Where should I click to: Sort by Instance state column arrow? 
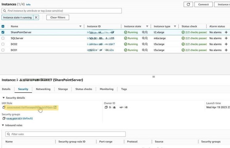coord(147,26)
